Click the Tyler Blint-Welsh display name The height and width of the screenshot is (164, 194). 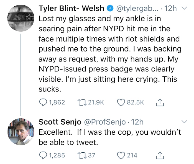pos(72,9)
